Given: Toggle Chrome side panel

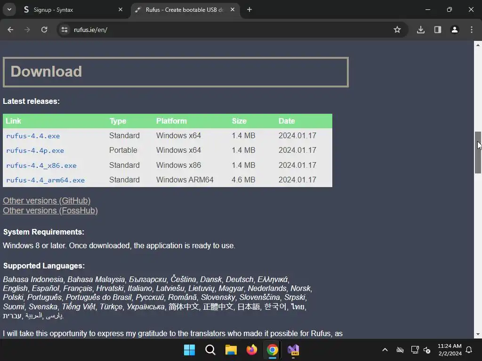Looking at the screenshot, I should (x=438, y=30).
